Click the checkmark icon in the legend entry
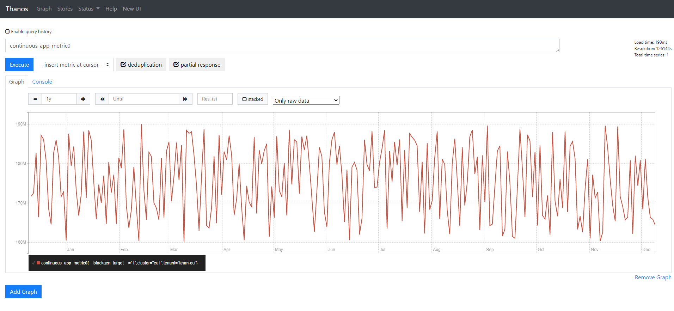 click(x=33, y=263)
